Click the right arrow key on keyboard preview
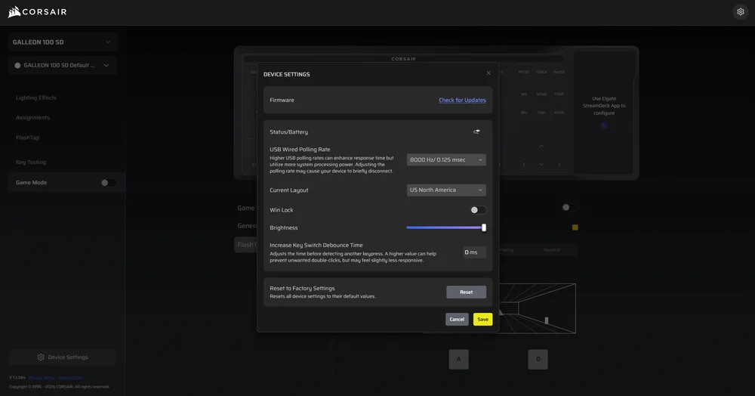 point(559,164)
